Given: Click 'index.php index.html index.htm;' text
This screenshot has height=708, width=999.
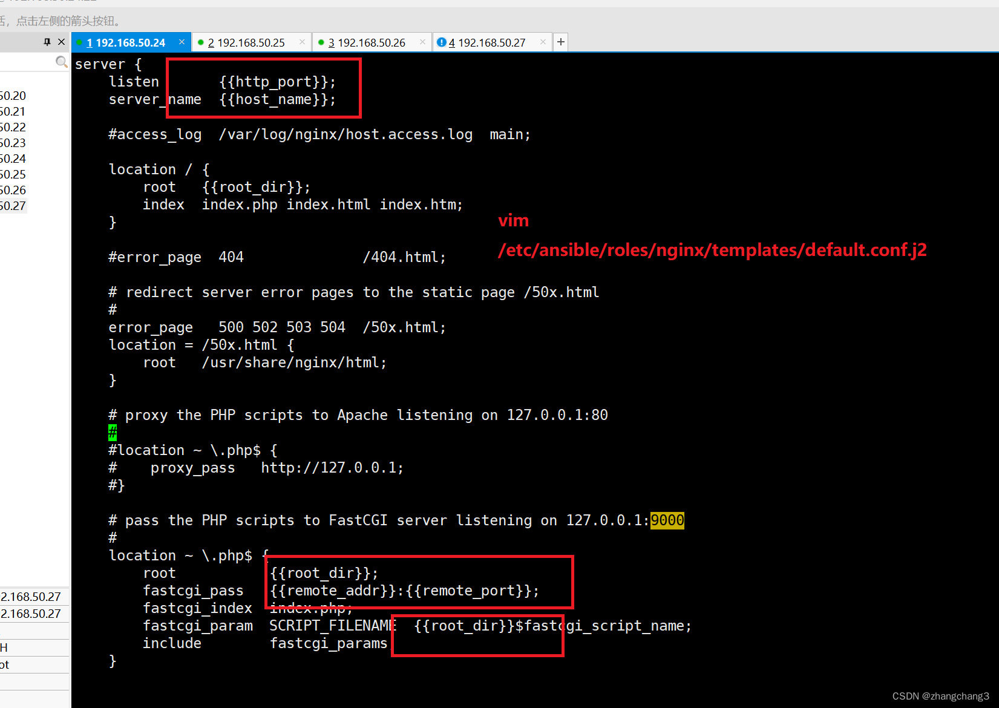Looking at the screenshot, I should click(332, 205).
